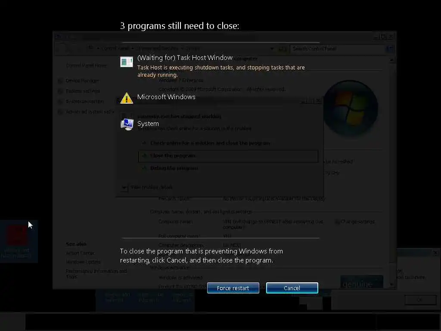Viewport: 441px width, 331px height.
Task: Select the "Microsoft Windows" program entry
Action: coord(166,97)
